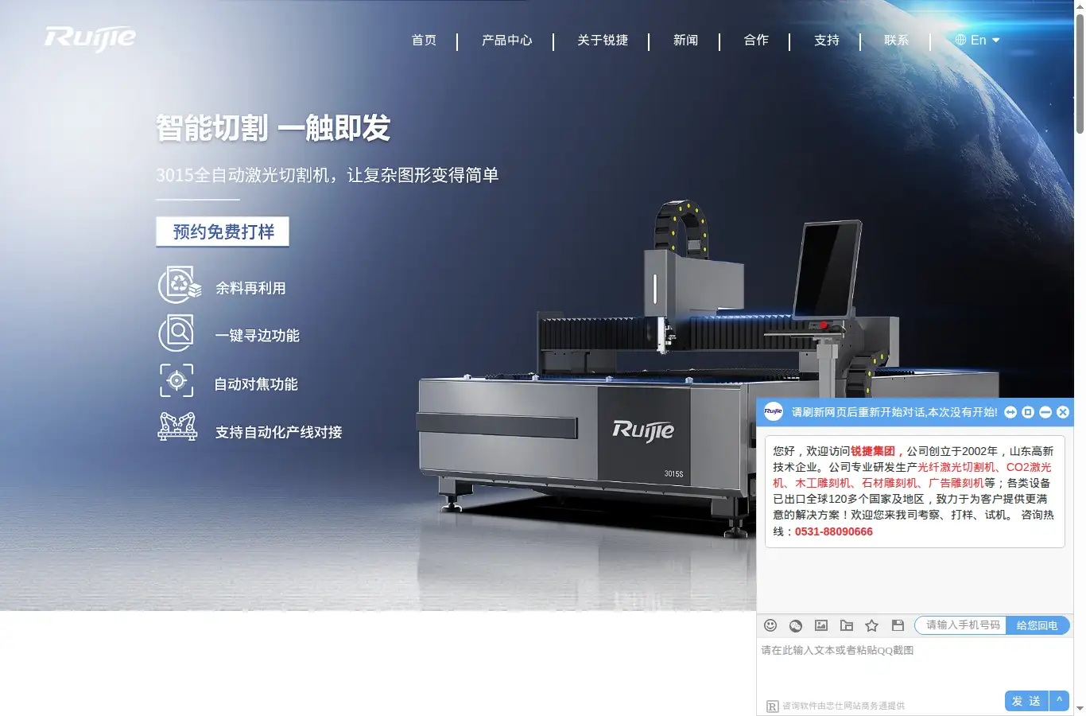1086x716 pixels.
Task: Click the 发送 send button
Action: coord(1026,701)
